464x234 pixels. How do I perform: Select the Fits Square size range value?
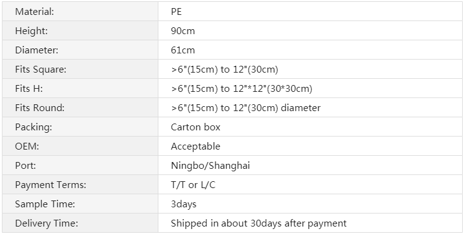coord(225,70)
